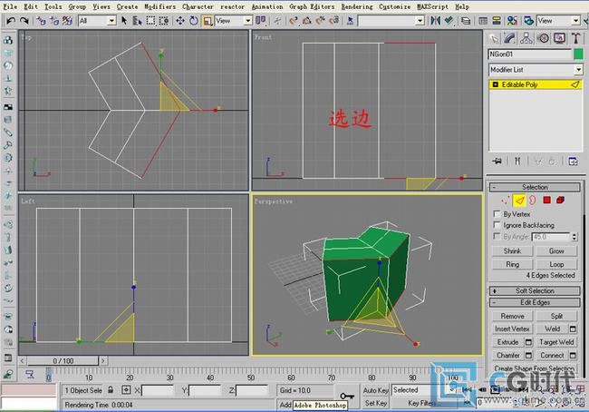589x412 pixels.
Task: Click the Pin Stack icon
Action: tap(497, 162)
